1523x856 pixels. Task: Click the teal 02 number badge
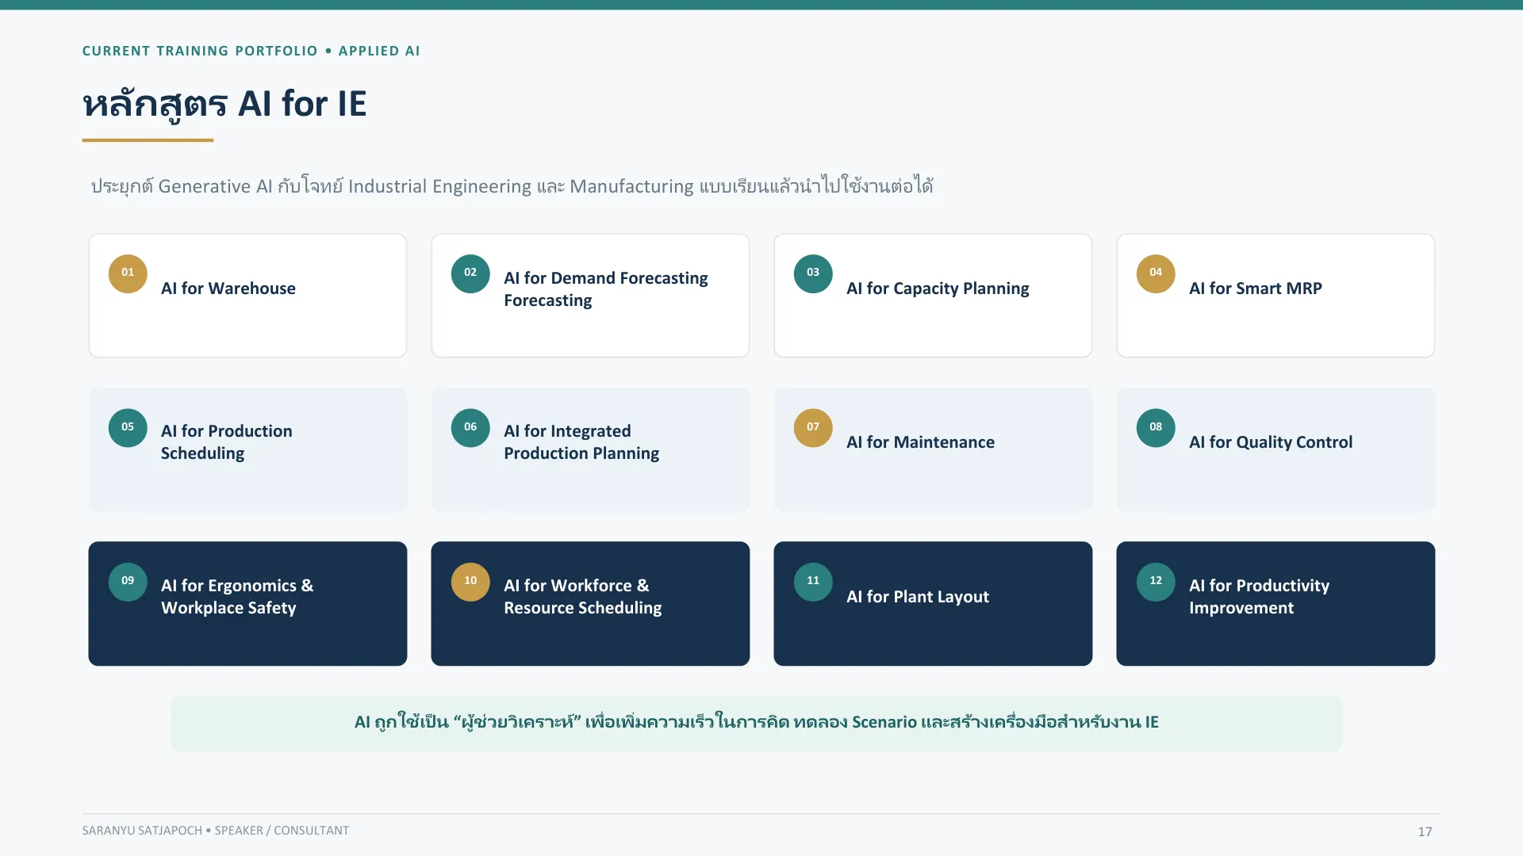point(470,273)
